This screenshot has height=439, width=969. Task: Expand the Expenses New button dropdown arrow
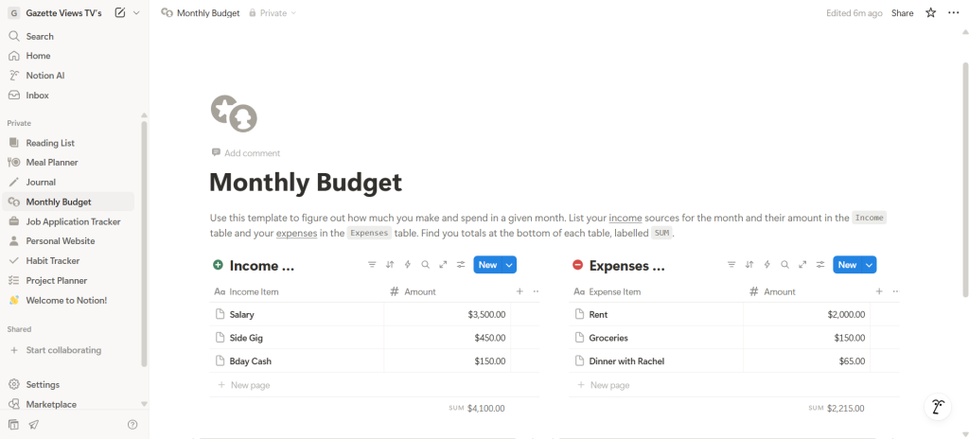869,265
